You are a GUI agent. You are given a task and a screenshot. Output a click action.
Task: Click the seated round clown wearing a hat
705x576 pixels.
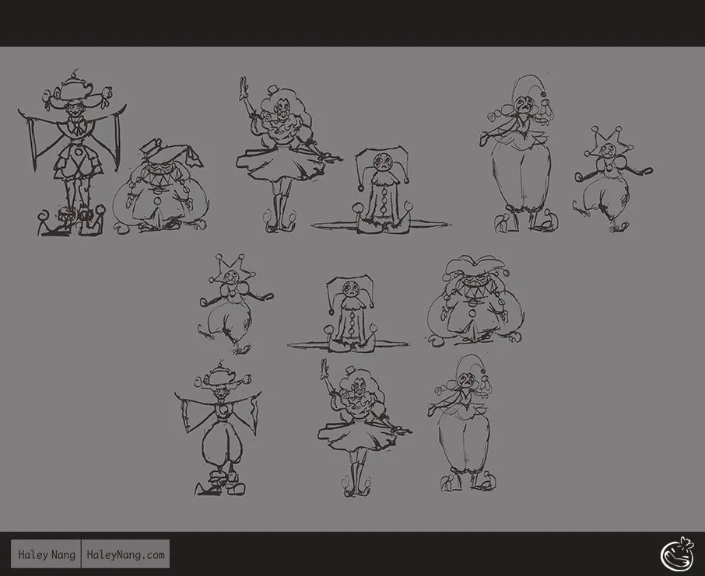tap(163, 179)
